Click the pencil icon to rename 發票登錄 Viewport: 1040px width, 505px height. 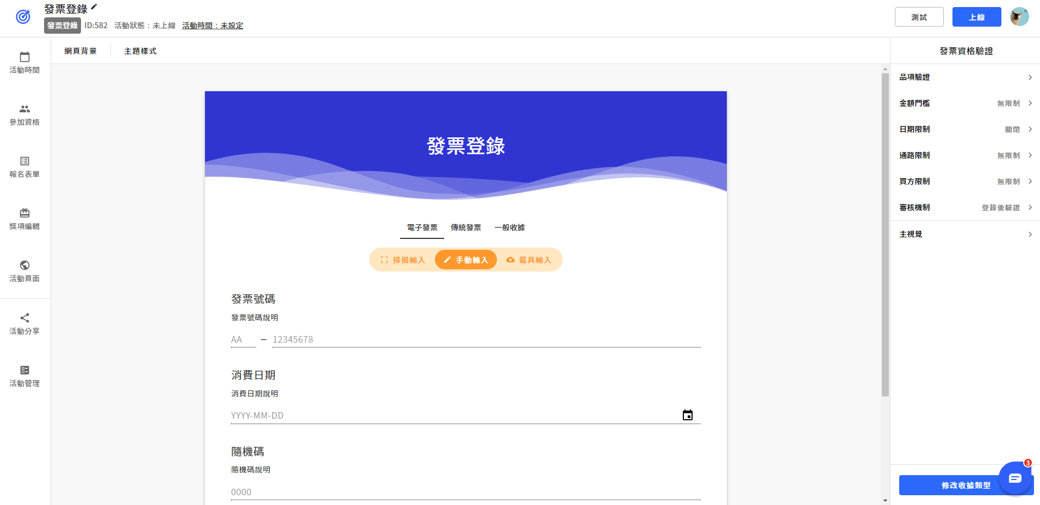pyautogui.click(x=94, y=7)
